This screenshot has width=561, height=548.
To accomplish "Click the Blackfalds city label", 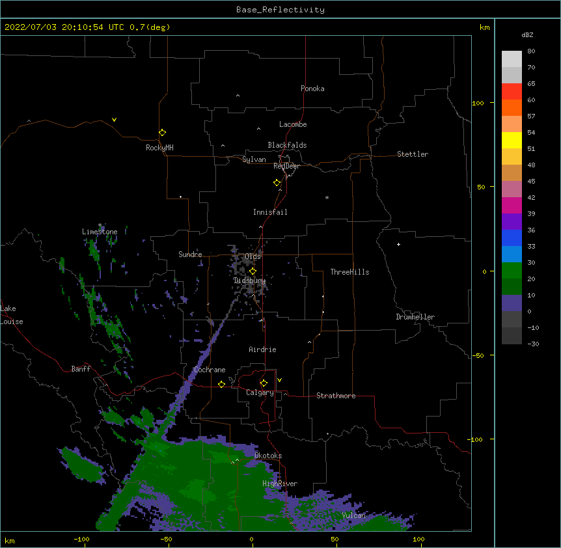I will (x=287, y=145).
